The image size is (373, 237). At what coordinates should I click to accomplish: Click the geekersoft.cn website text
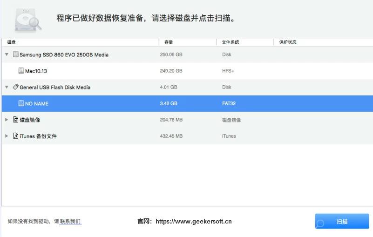point(194,221)
